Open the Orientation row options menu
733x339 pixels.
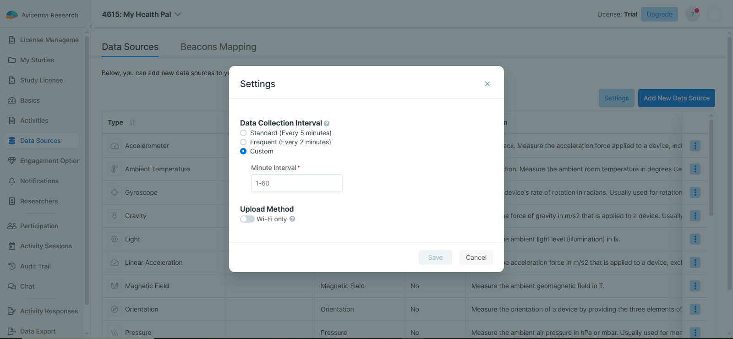tap(695, 309)
